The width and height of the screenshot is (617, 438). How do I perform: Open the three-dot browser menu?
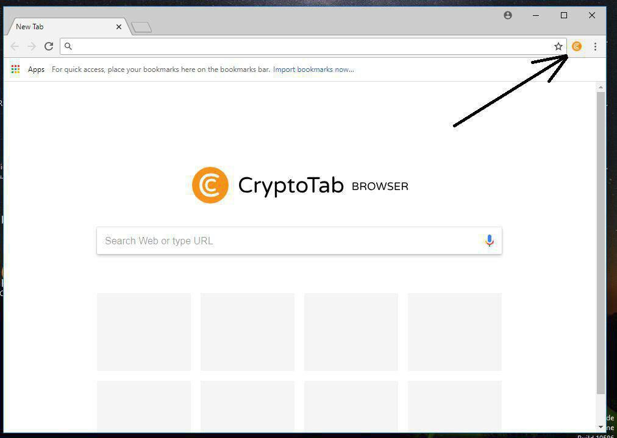point(595,46)
